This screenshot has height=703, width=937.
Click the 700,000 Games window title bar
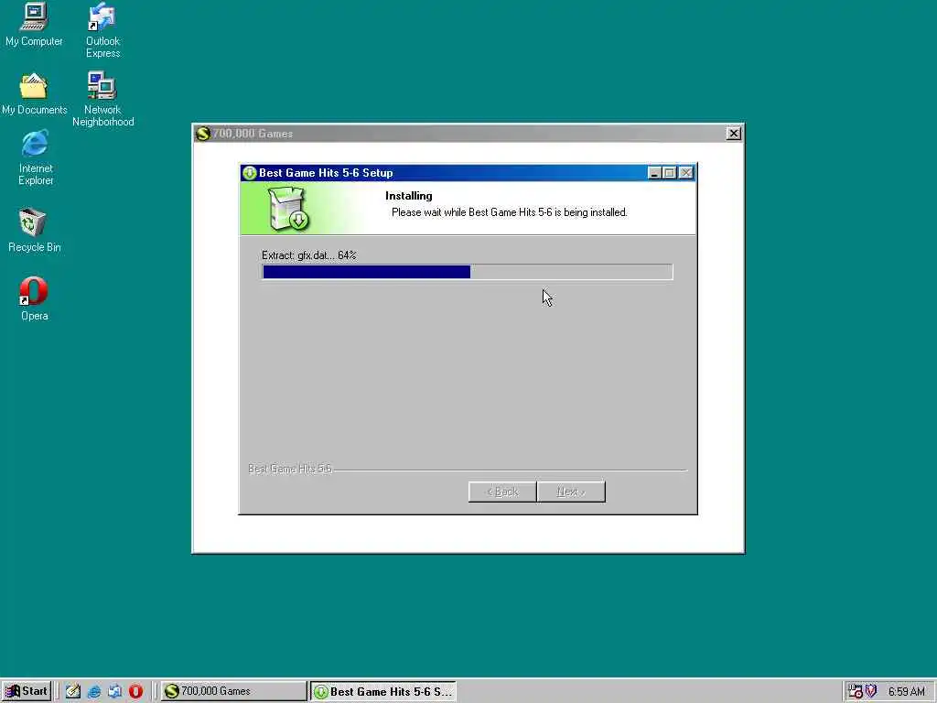click(468, 134)
